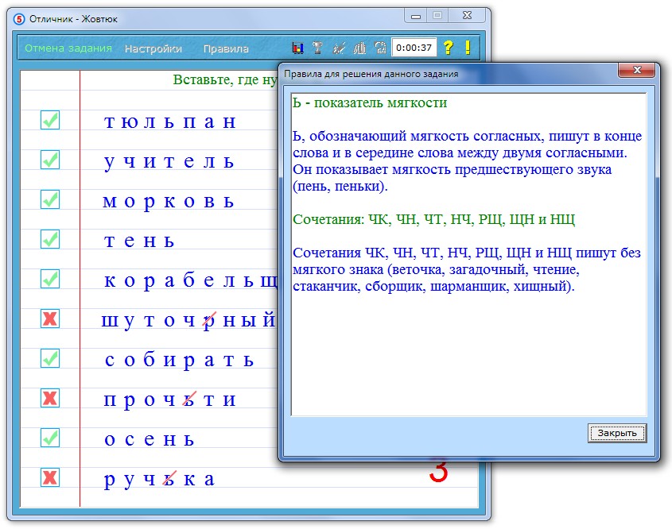This screenshot has width=672, height=529.
Task: Click the green checkmark next to учитель
Action: tap(50, 160)
